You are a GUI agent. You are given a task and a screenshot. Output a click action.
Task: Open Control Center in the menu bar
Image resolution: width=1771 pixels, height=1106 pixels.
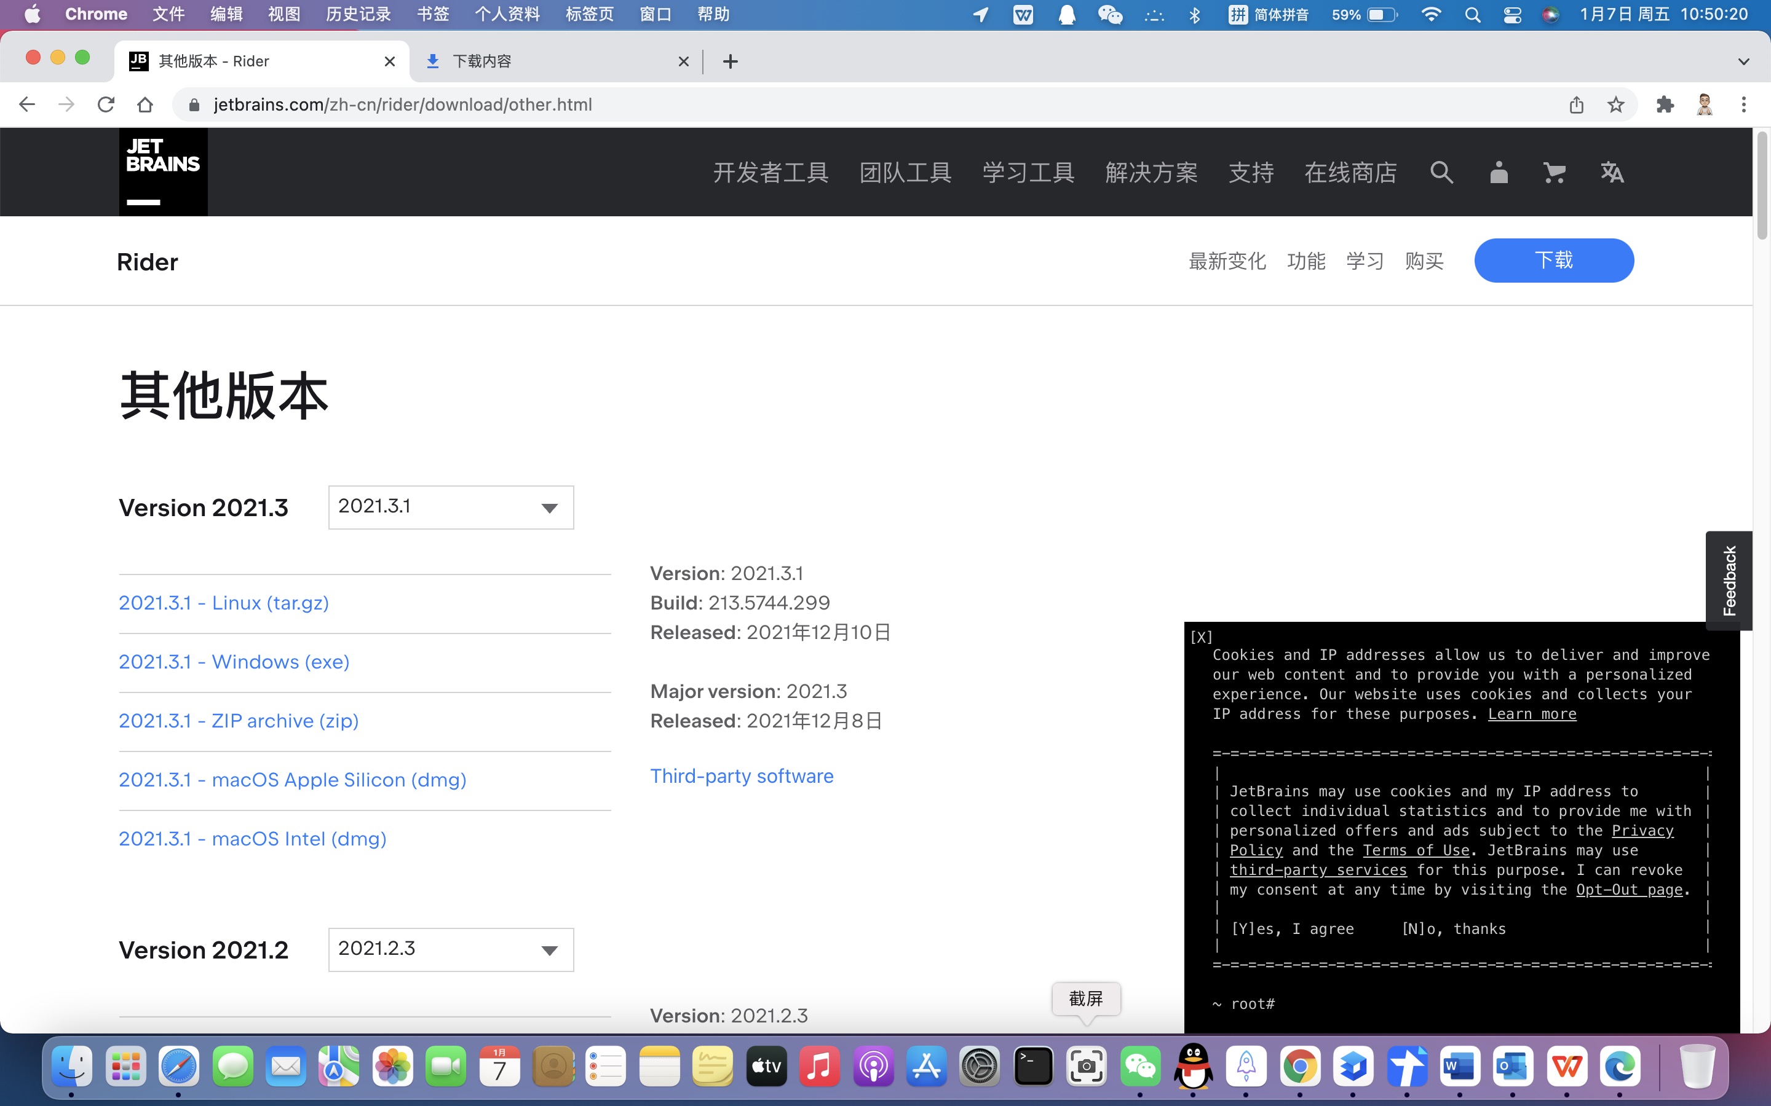pos(1512,15)
